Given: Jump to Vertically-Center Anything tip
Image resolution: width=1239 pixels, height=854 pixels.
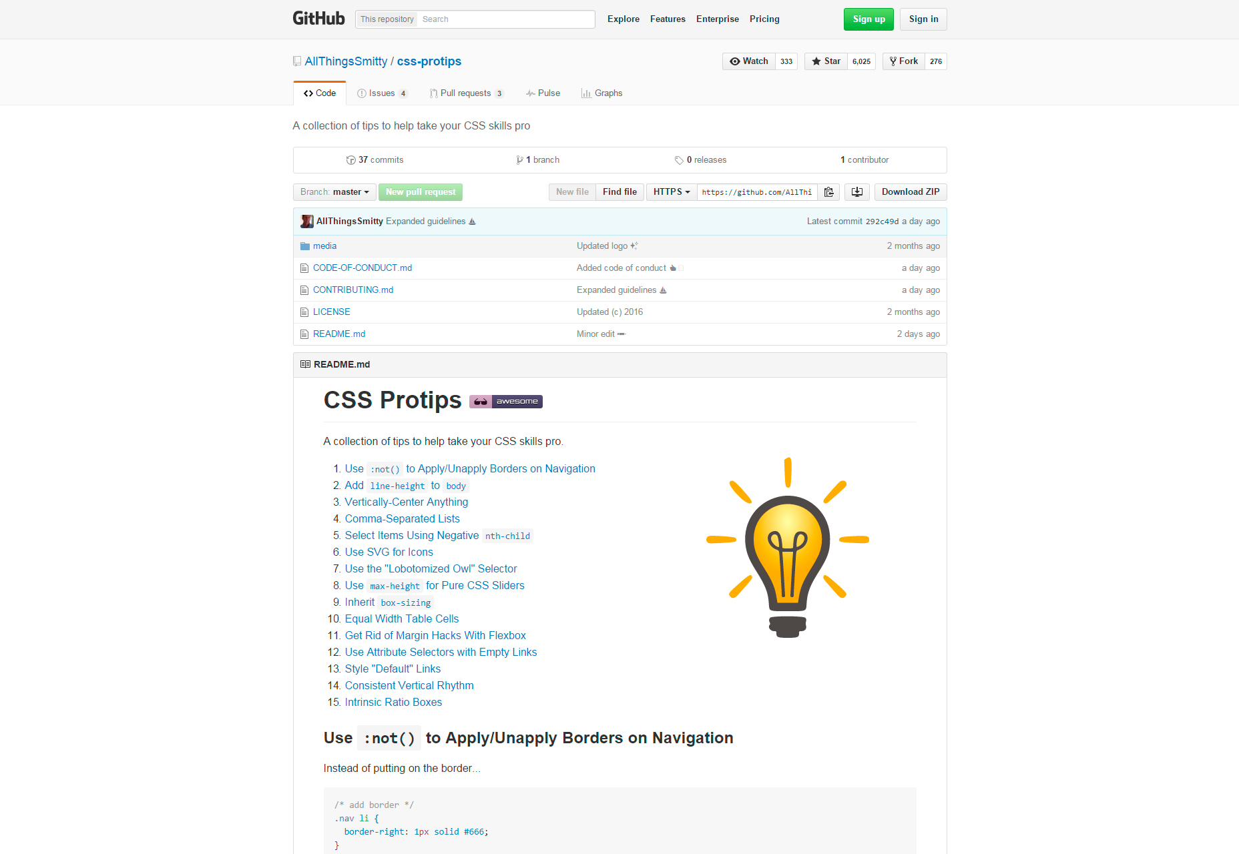Looking at the screenshot, I should (x=407, y=502).
